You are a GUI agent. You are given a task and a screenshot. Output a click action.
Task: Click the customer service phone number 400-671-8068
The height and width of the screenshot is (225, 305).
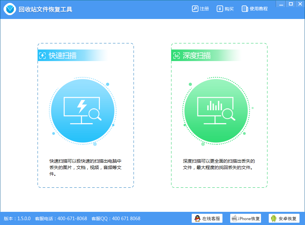tap(73, 218)
